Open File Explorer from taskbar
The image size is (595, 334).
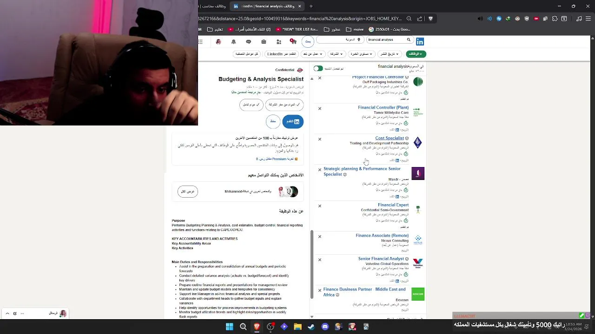point(297,327)
